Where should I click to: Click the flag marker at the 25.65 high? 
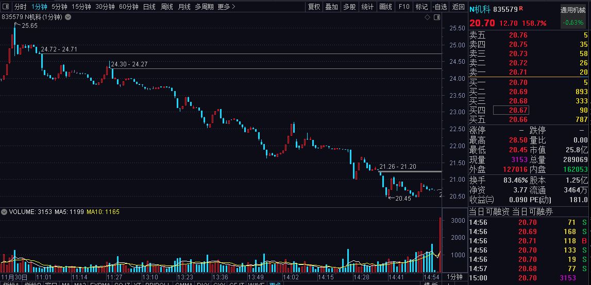16,24
